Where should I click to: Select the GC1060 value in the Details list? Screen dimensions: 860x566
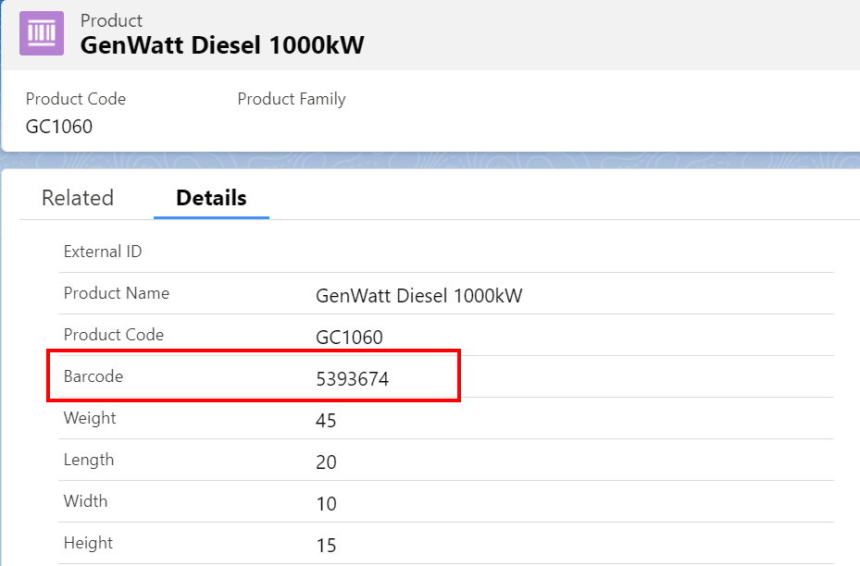point(349,338)
